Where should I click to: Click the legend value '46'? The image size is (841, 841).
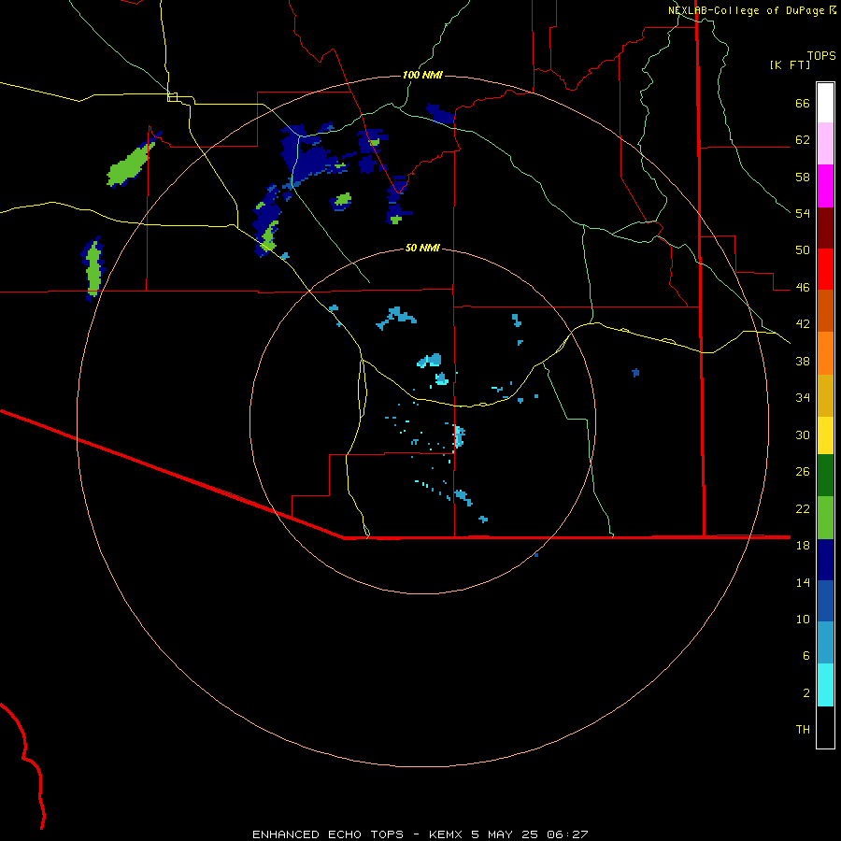tap(803, 287)
